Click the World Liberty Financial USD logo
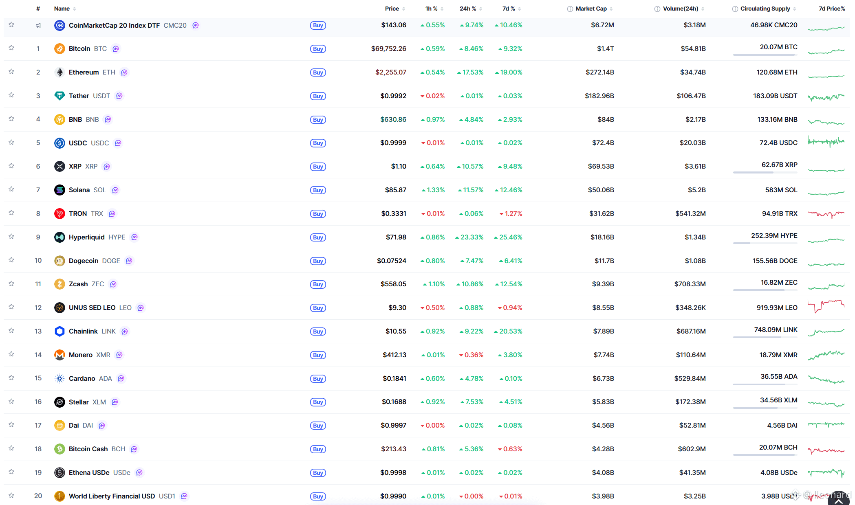Image resolution: width=855 pixels, height=505 pixels. point(59,496)
